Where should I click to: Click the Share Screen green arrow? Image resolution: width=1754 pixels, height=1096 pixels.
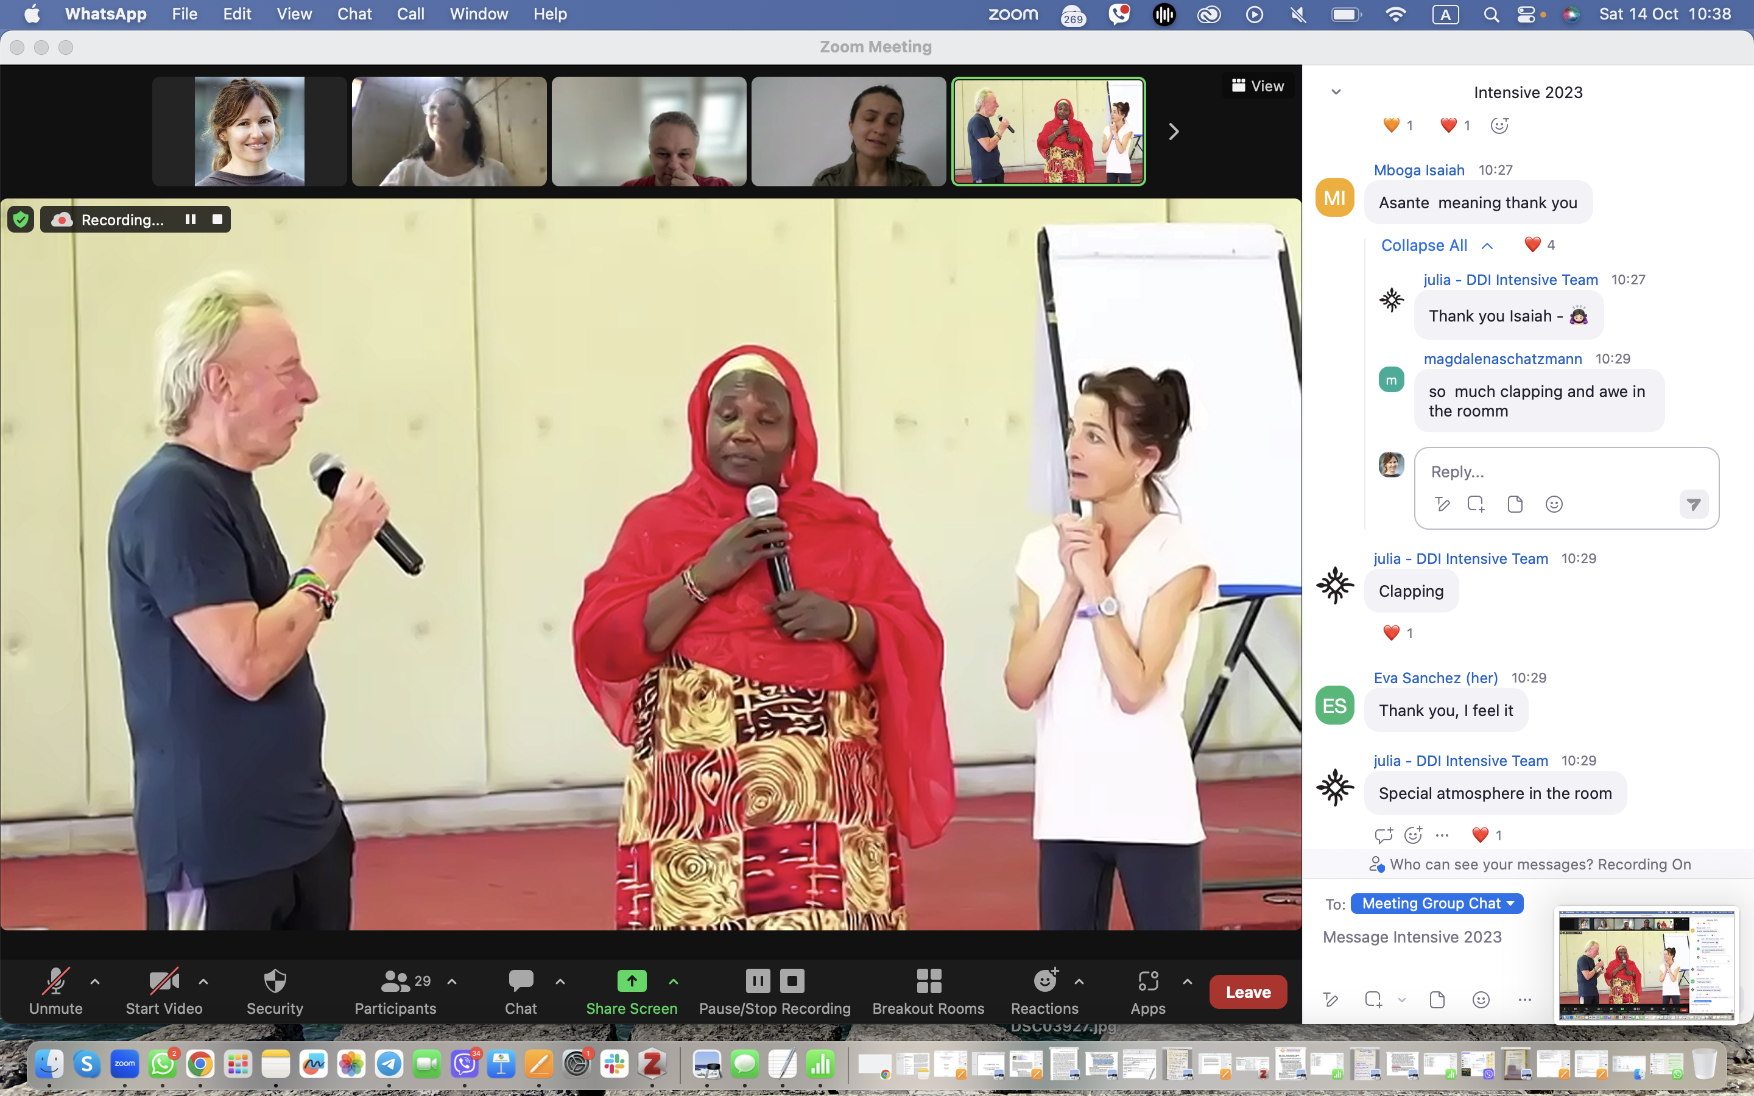pos(632,982)
